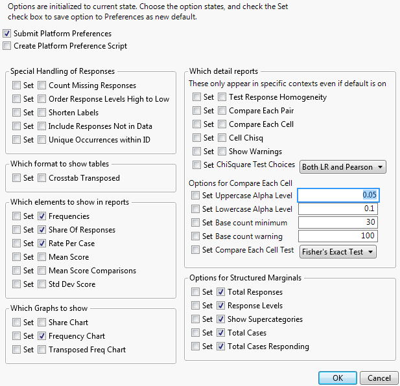
Task: Check Set box for Total Cases Responding
Action: [x=196, y=346]
